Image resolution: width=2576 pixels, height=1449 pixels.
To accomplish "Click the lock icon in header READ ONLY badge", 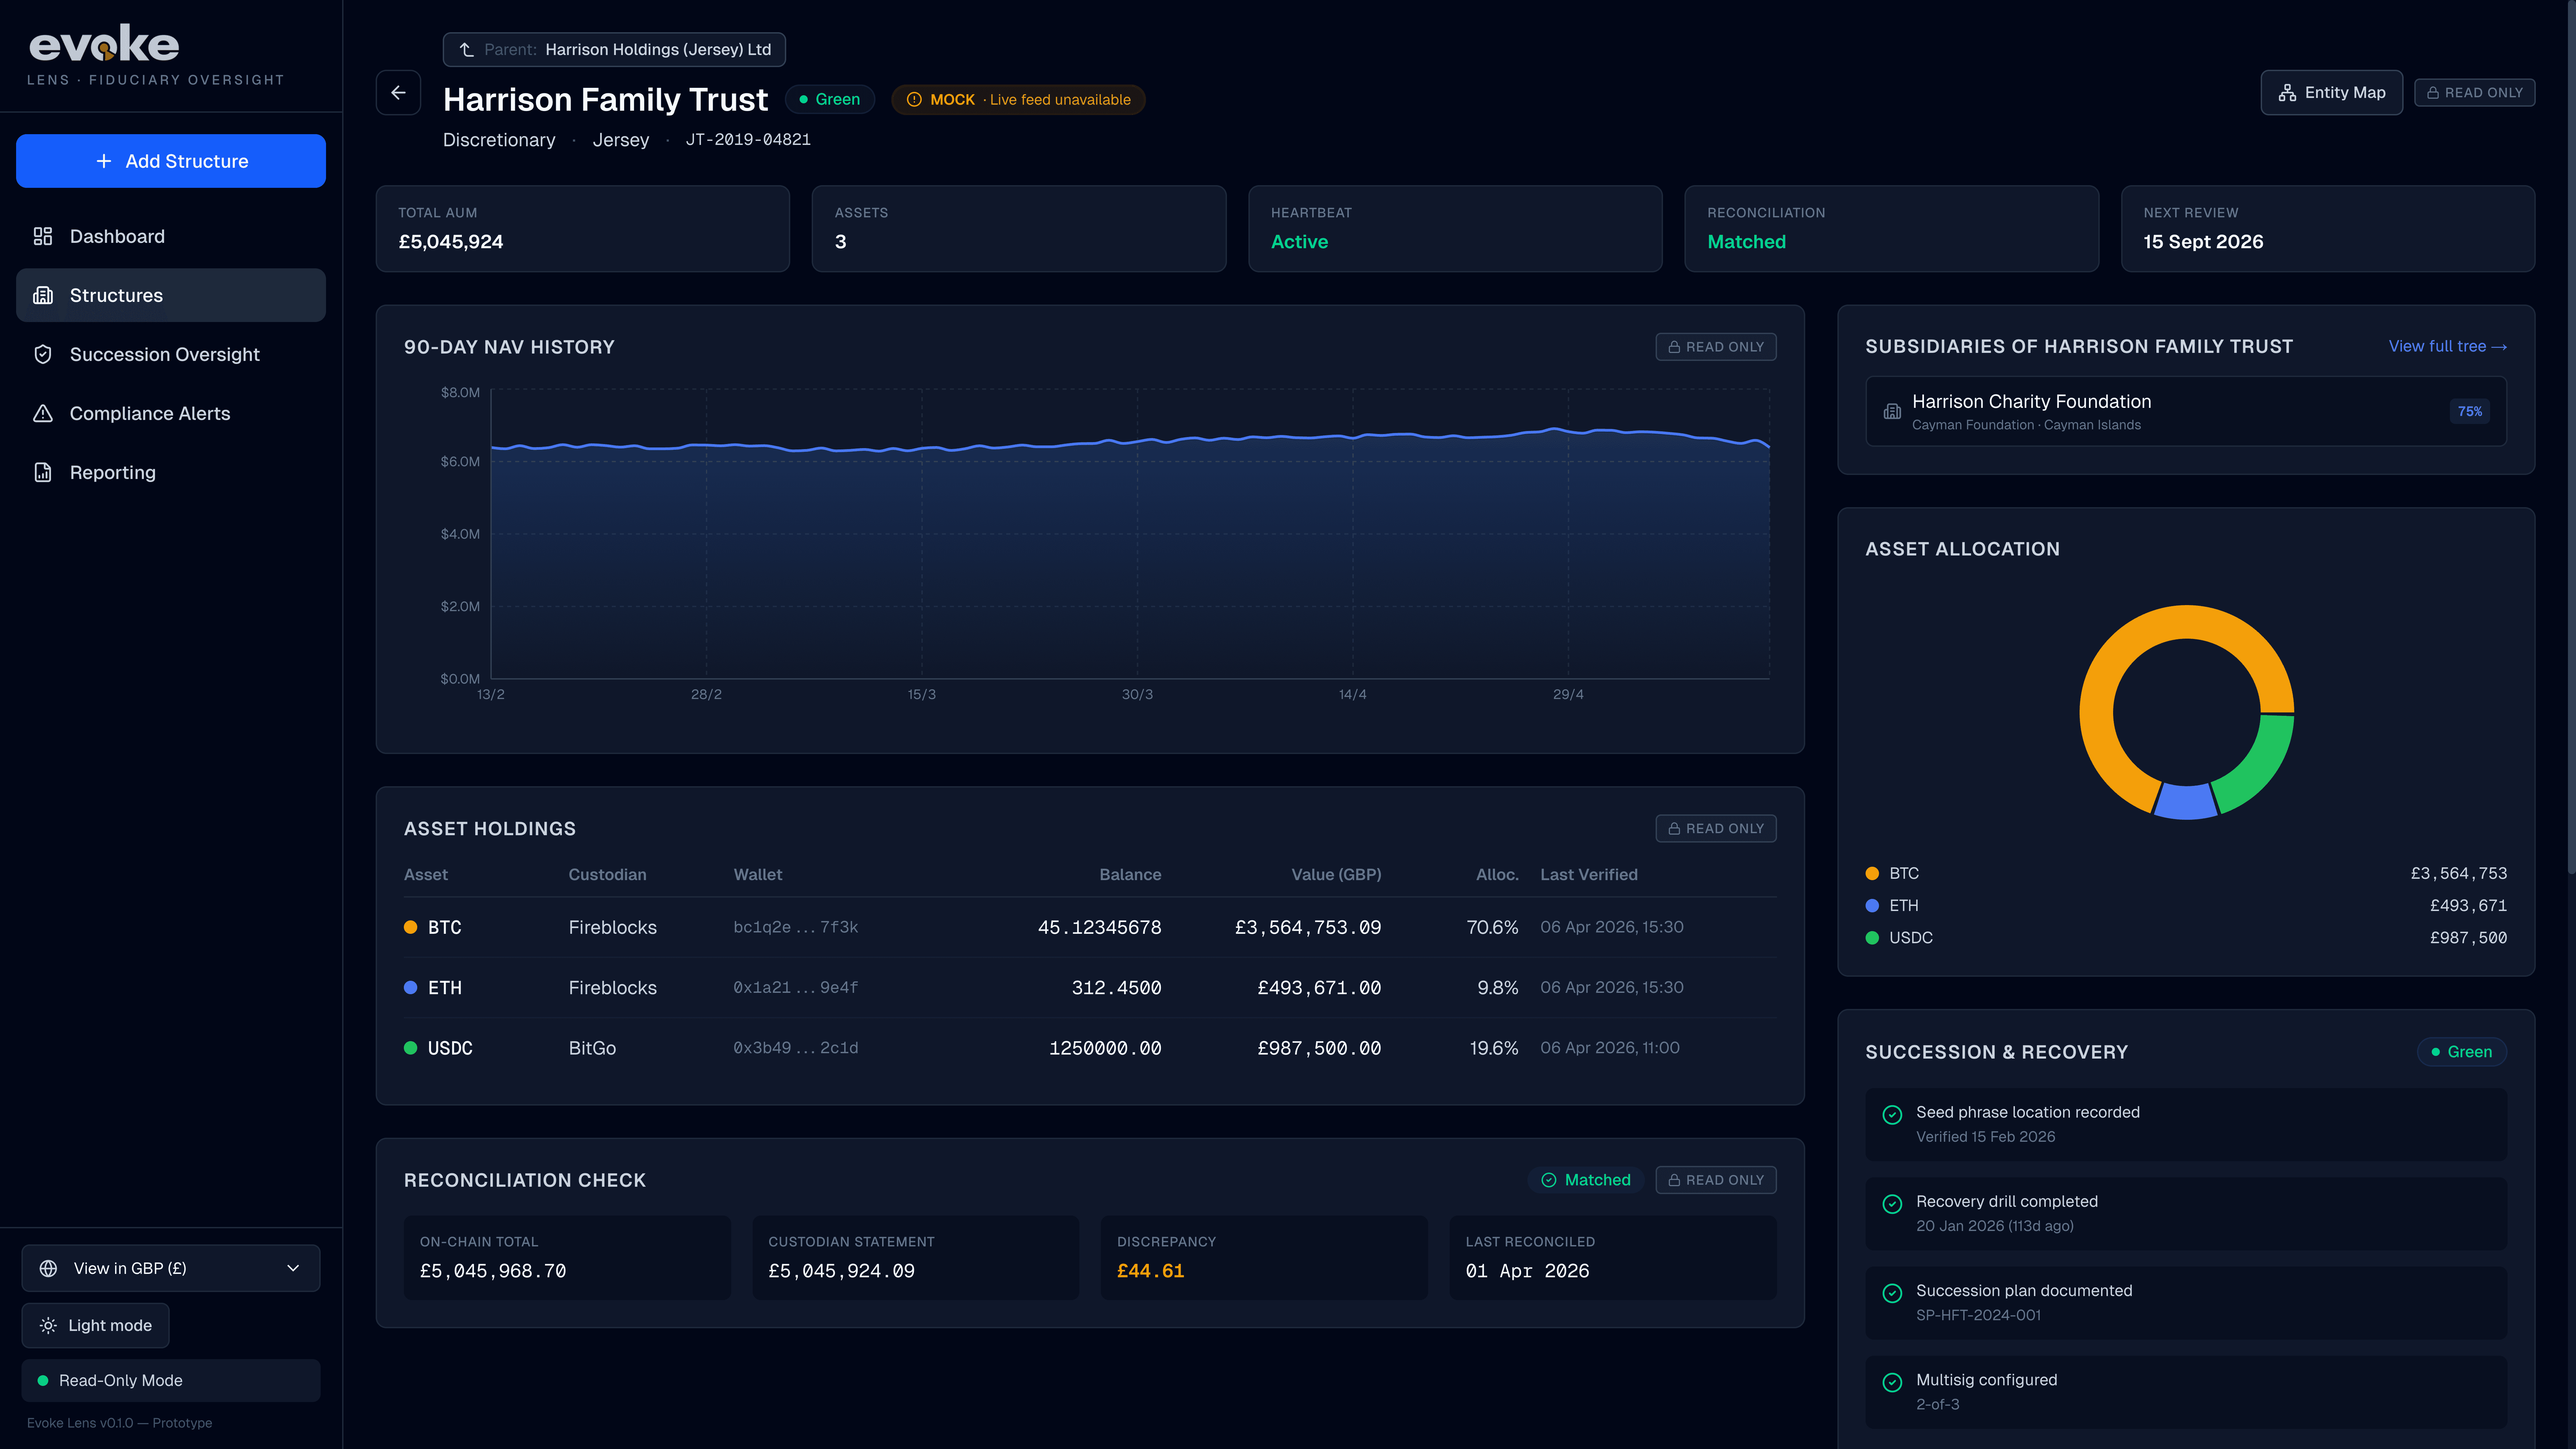I will (x=2433, y=93).
